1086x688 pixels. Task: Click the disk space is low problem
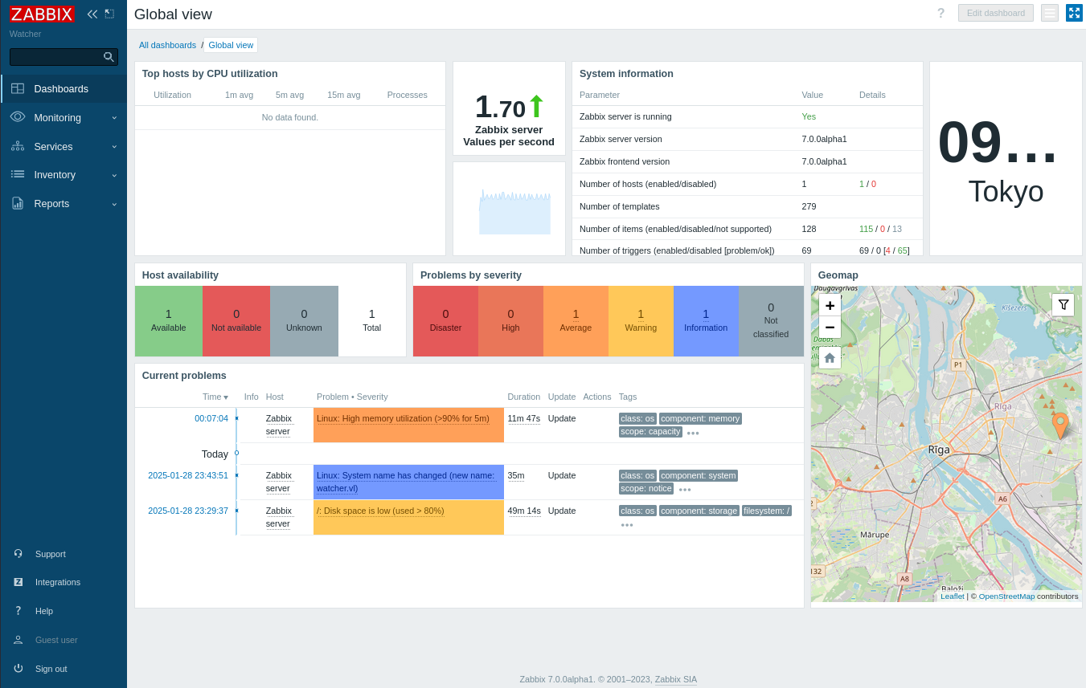(380, 511)
